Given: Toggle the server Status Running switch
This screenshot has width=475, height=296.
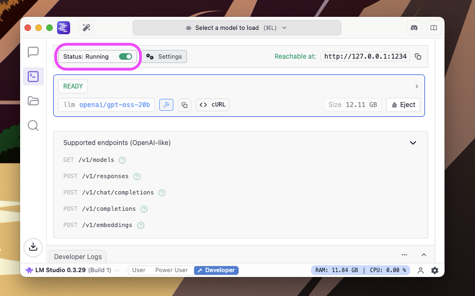Looking at the screenshot, I should 126,56.
